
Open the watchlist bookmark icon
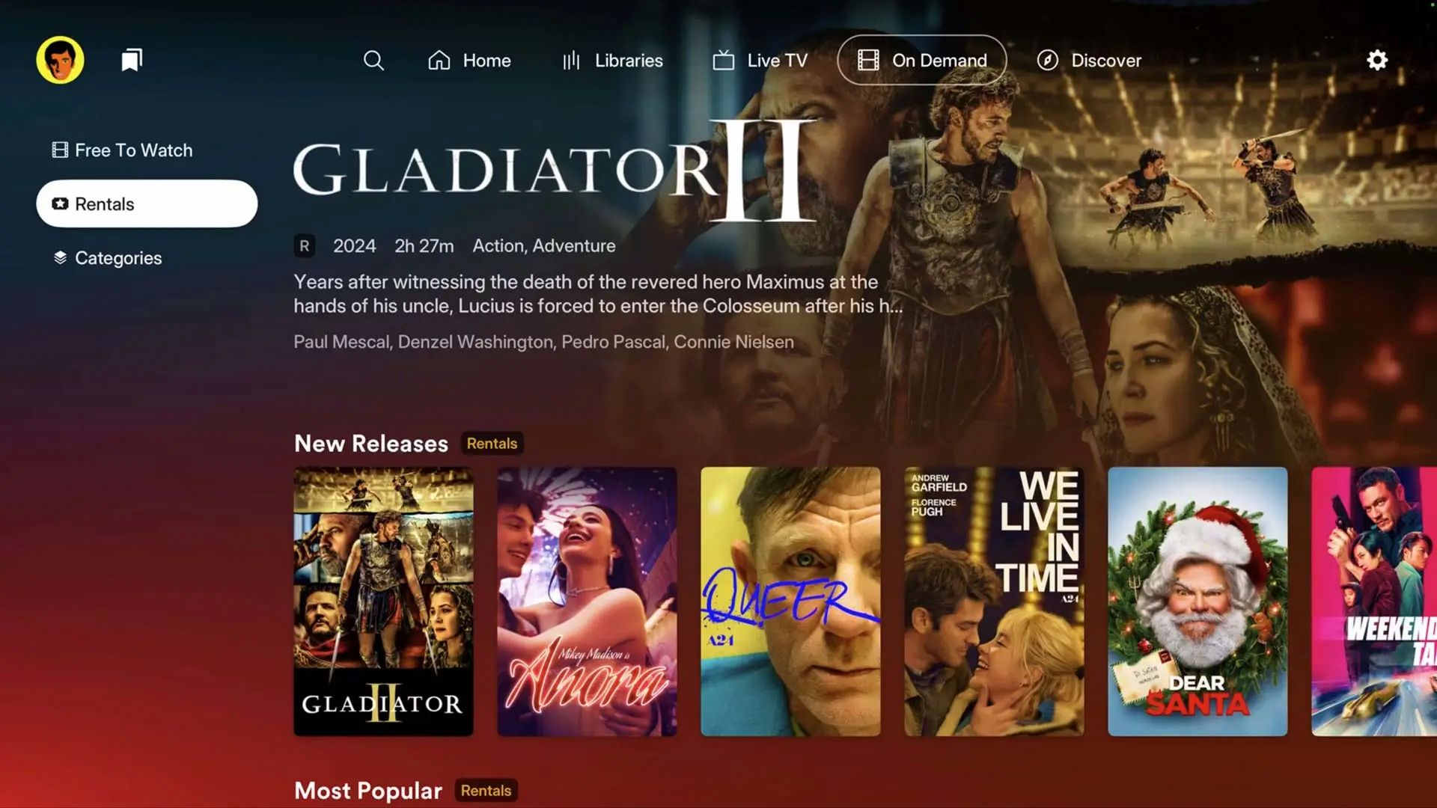[x=132, y=60]
